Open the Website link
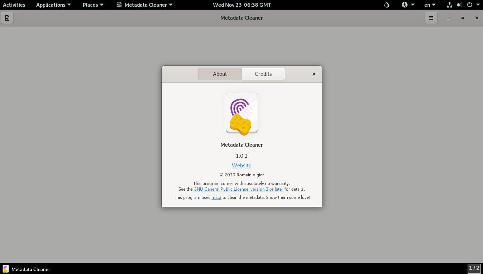The image size is (483, 274). click(x=241, y=165)
